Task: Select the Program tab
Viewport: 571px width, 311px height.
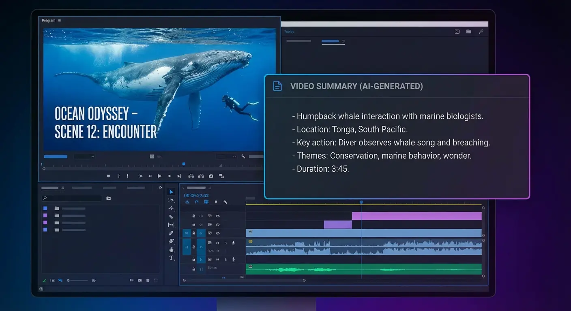Action: coord(48,20)
